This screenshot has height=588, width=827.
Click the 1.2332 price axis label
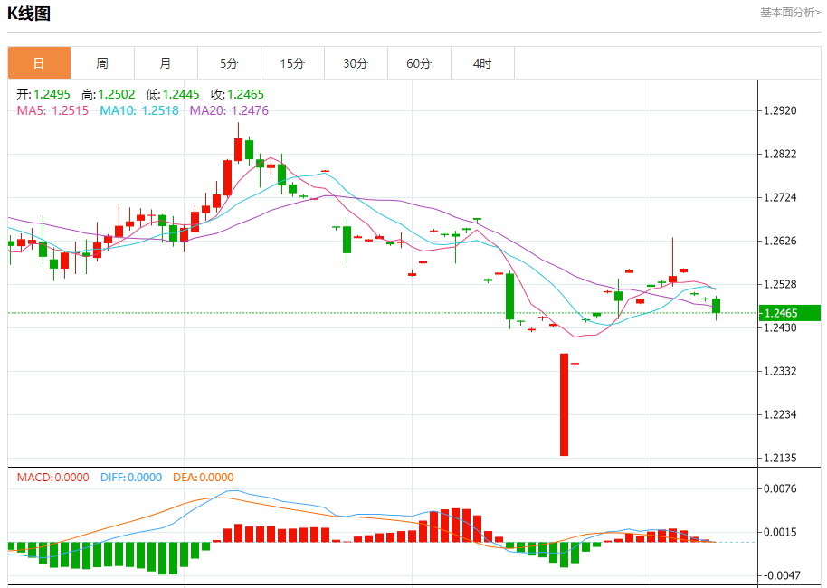click(x=780, y=371)
